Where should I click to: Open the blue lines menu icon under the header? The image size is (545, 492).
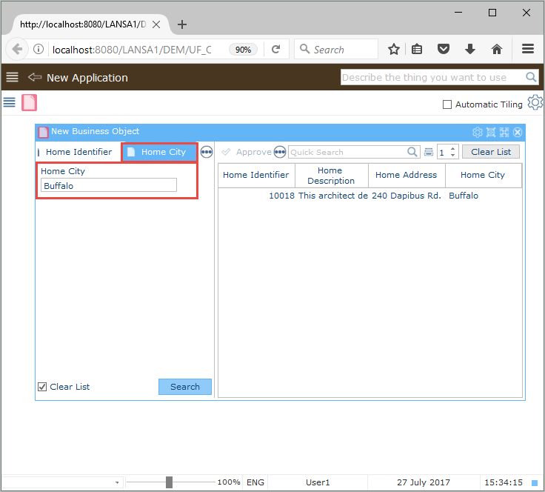[10, 102]
